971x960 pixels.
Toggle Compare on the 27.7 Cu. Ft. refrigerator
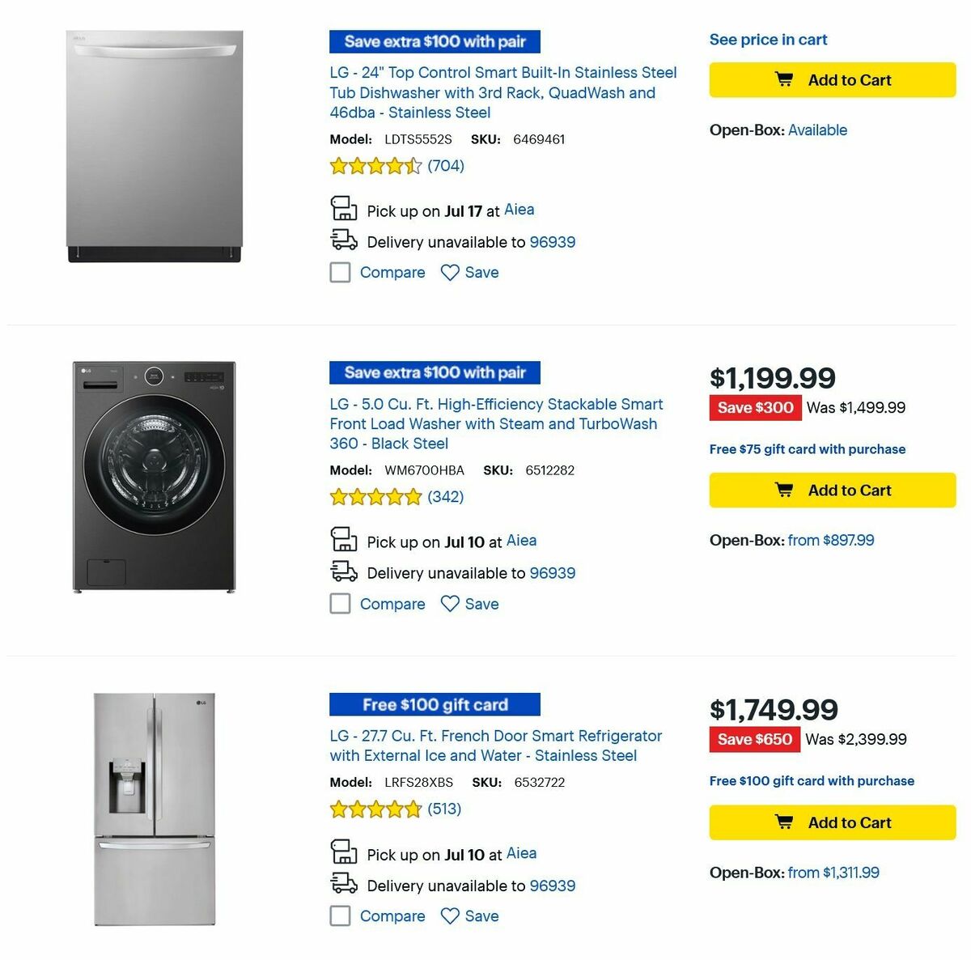(340, 915)
